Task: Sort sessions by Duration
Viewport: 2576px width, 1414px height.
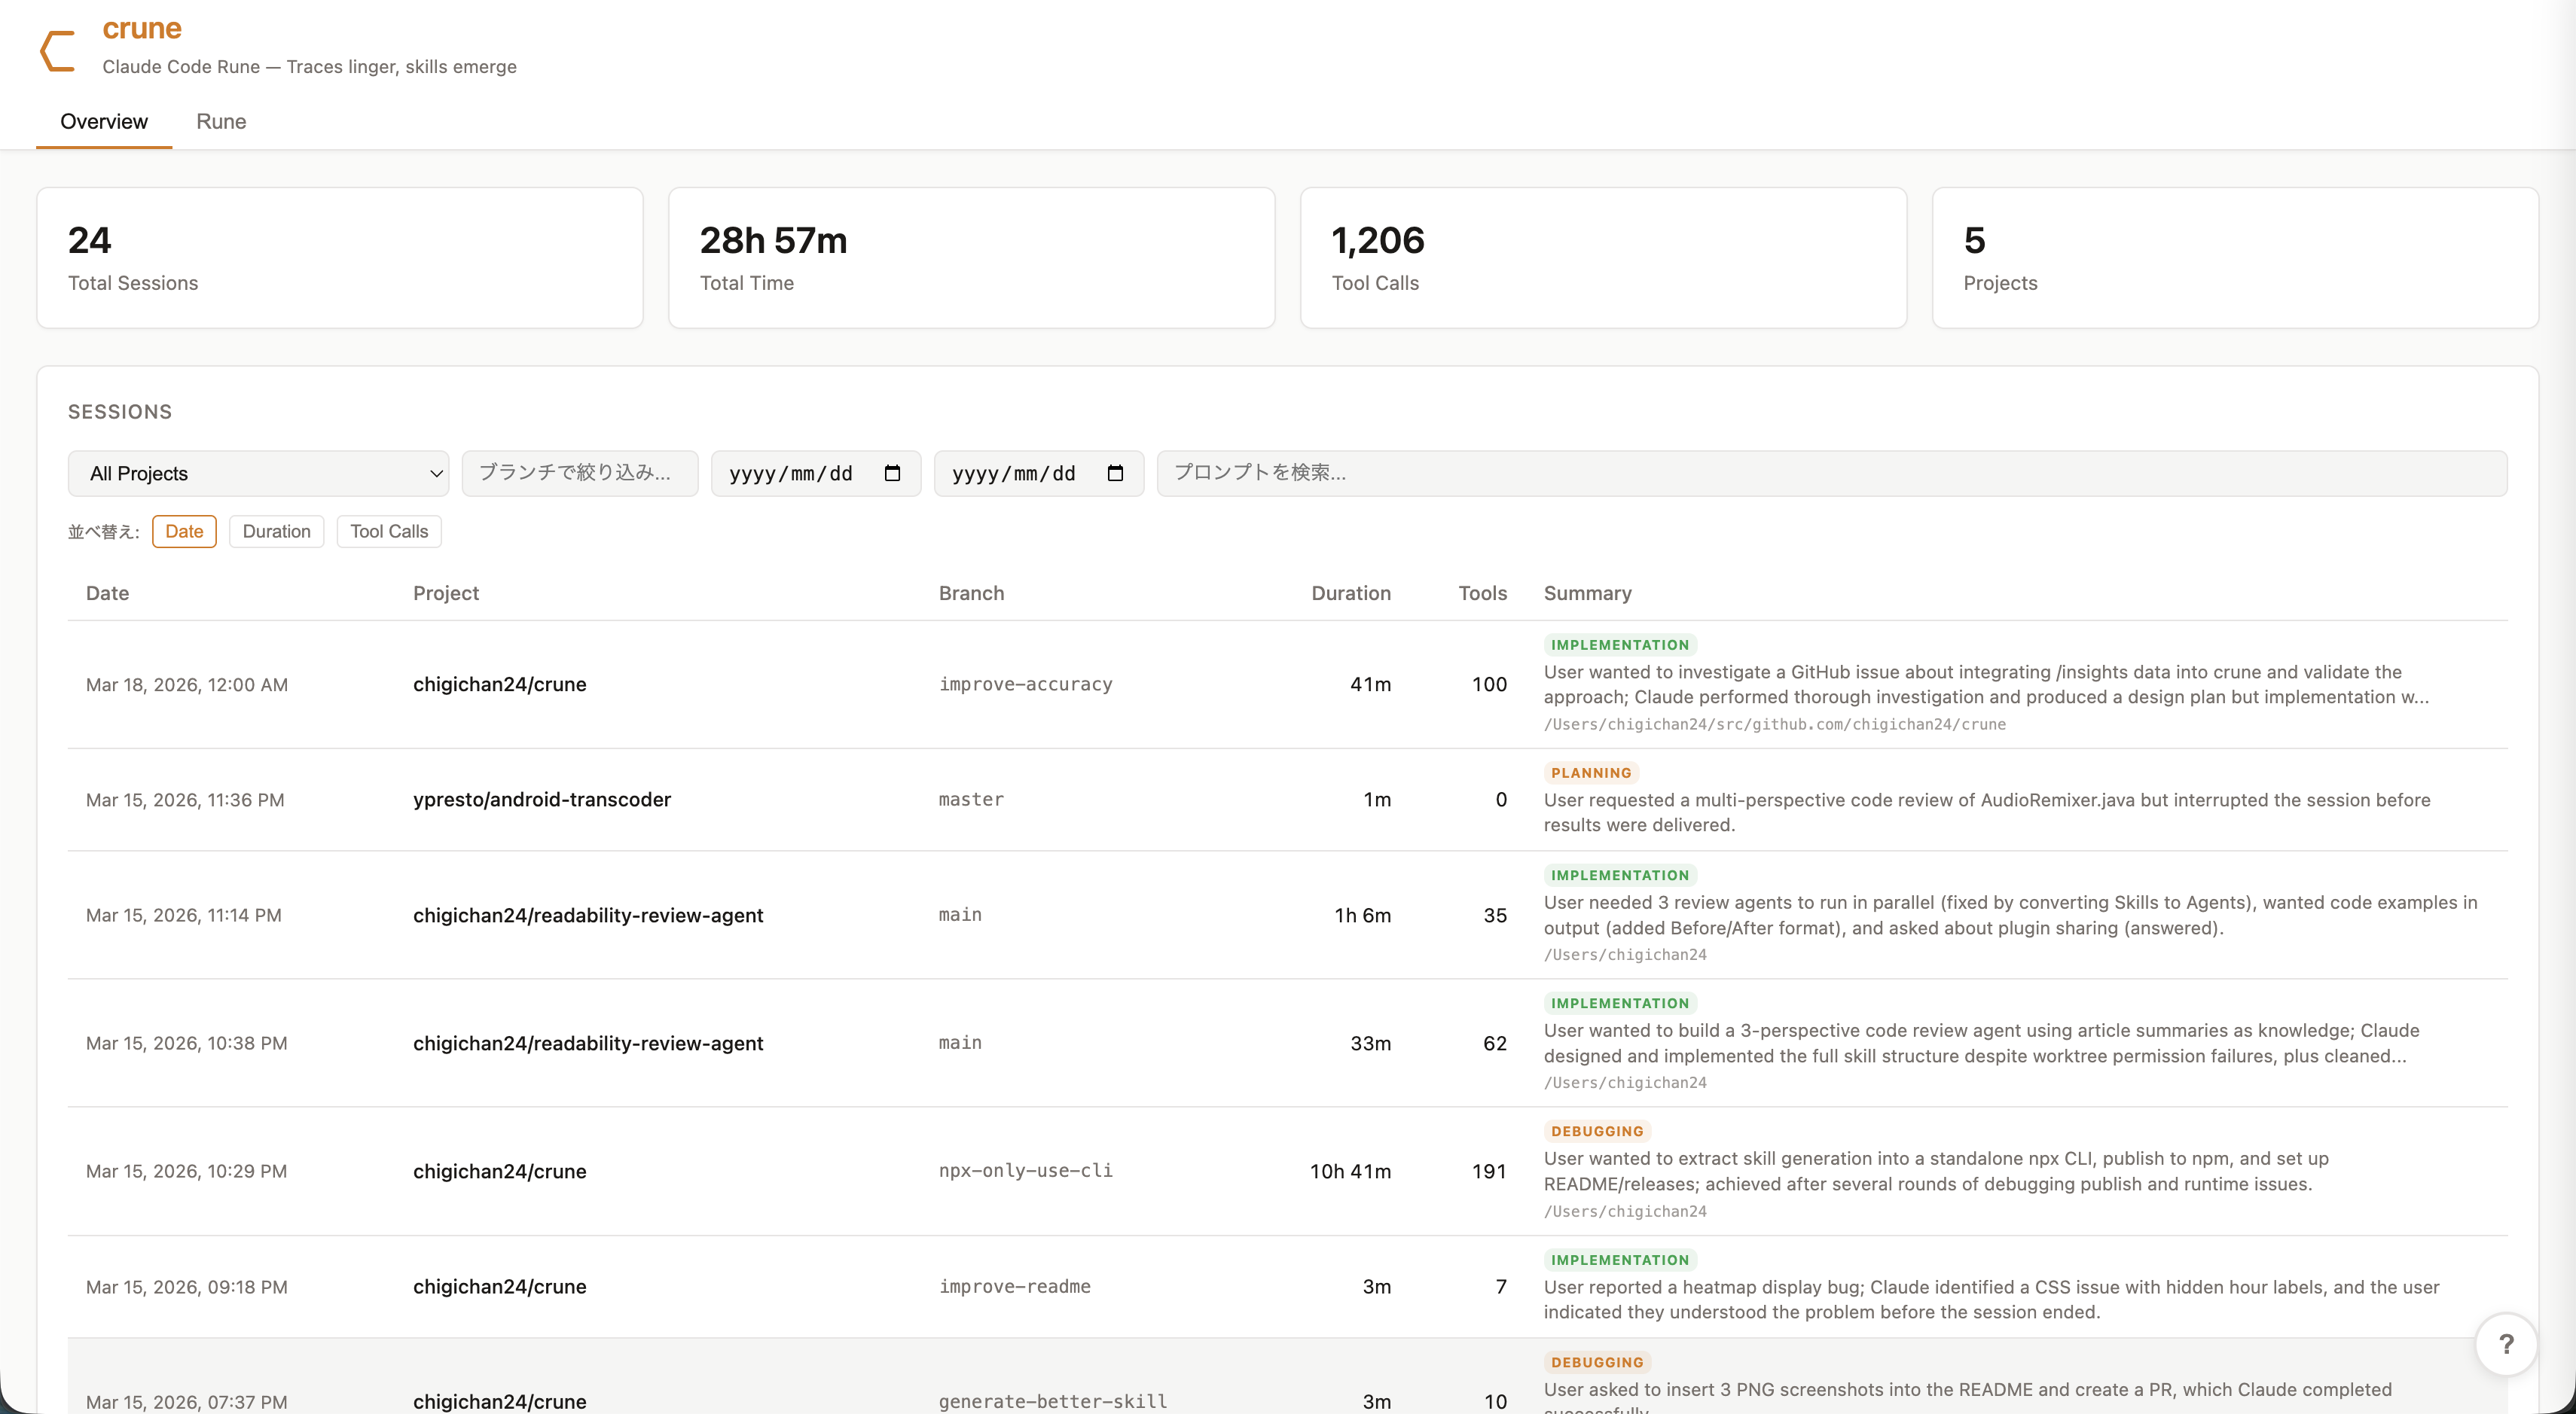Action: point(277,531)
